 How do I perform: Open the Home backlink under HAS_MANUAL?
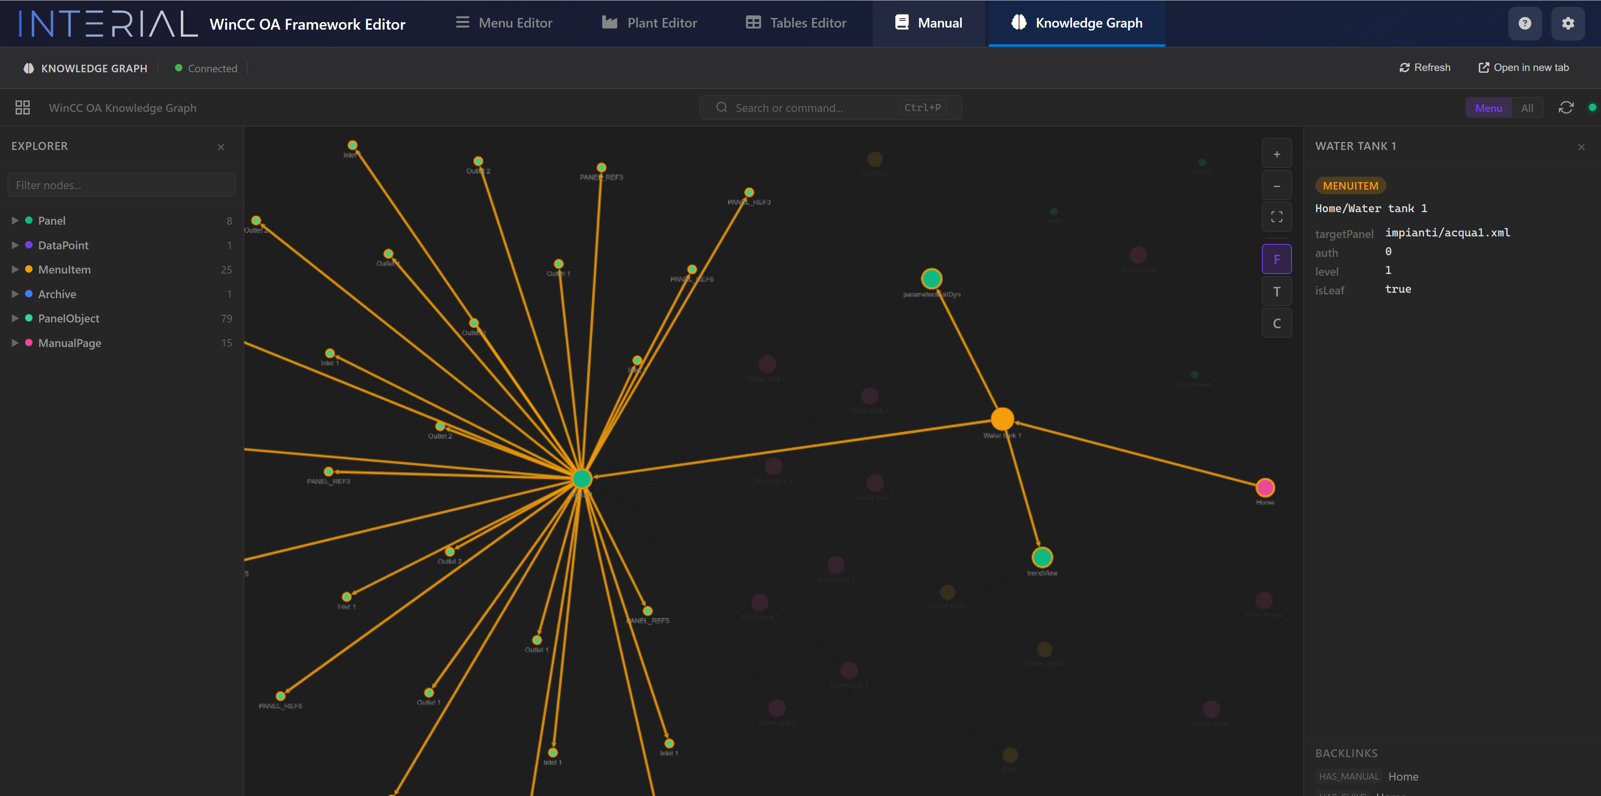[x=1403, y=776]
